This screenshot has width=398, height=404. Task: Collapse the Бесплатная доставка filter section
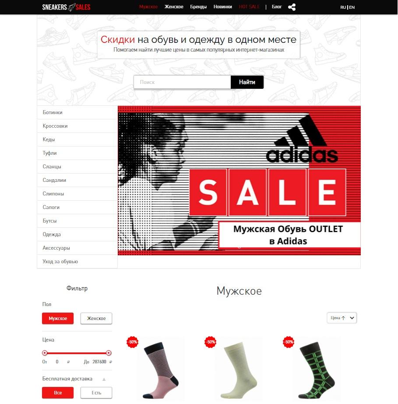(x=104, y=379)
